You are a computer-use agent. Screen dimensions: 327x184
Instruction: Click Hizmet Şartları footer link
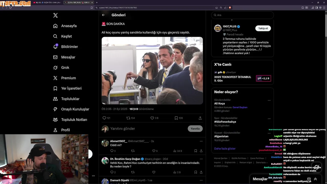(221, 158)
